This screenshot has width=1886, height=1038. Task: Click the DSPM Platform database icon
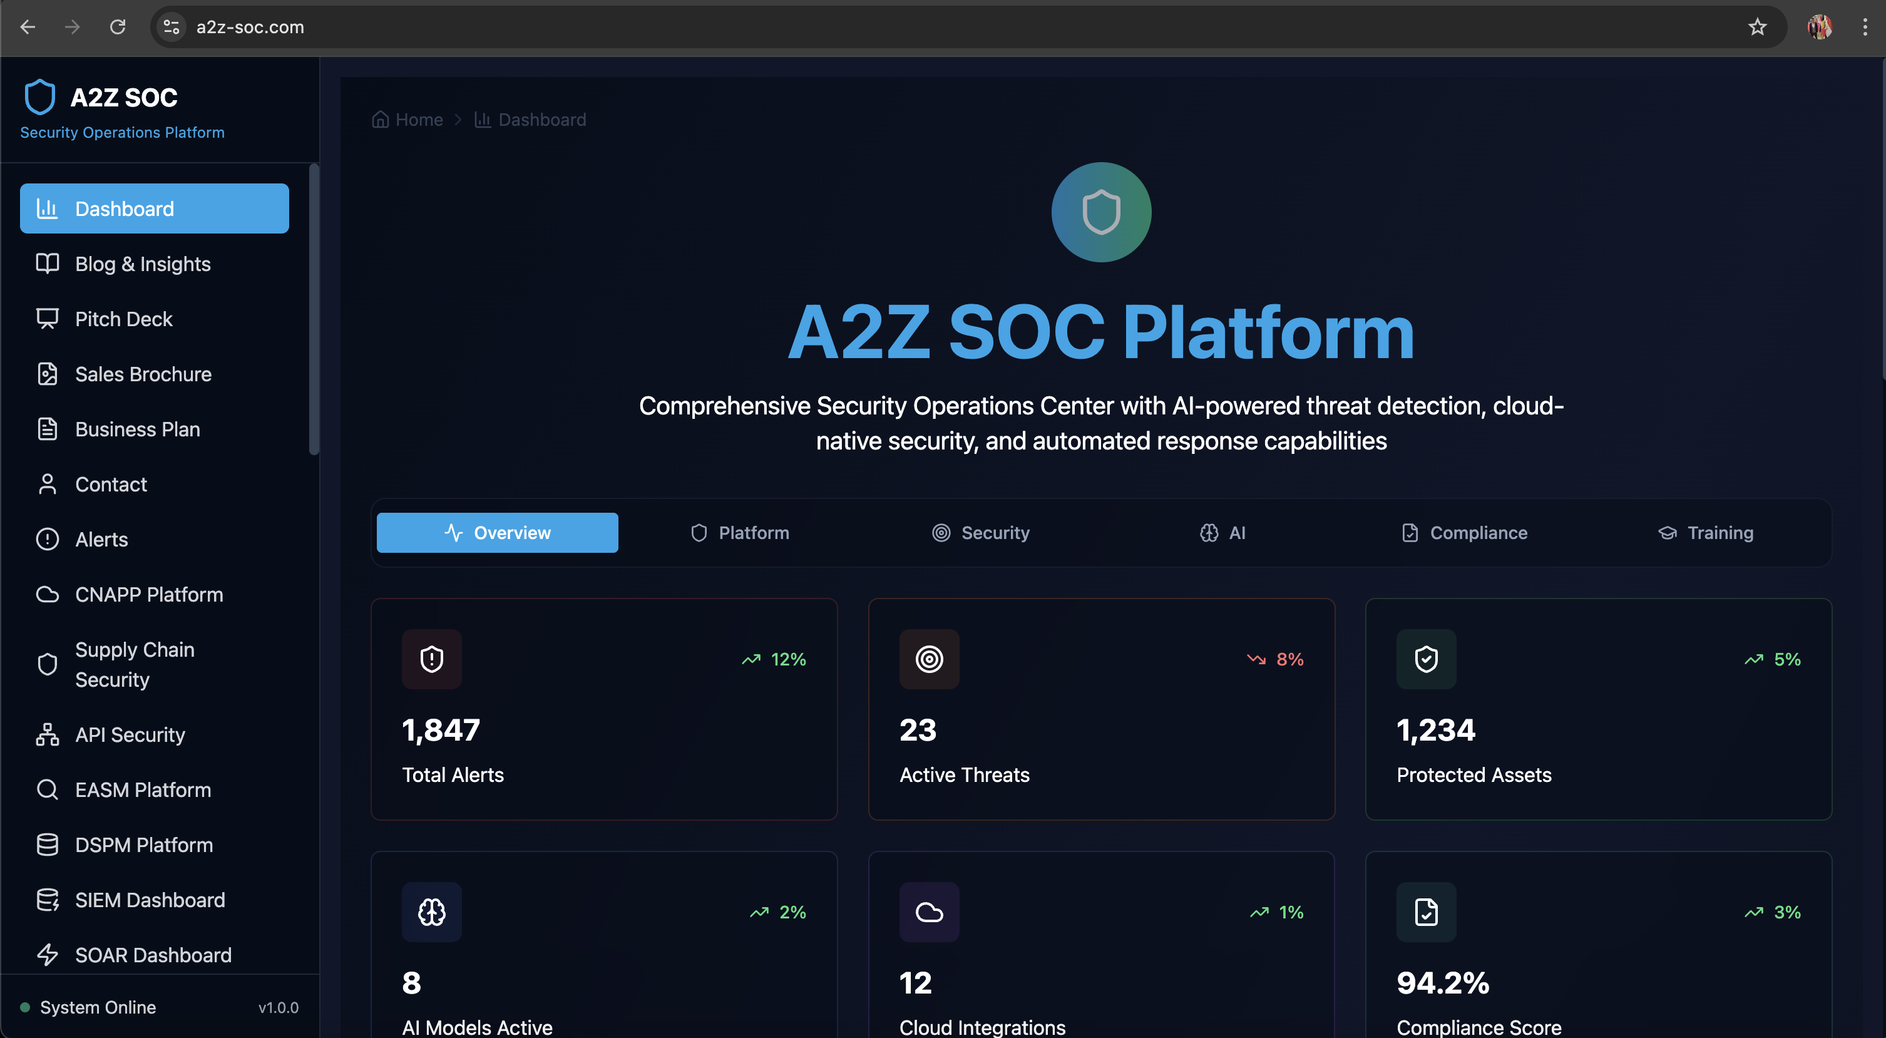click(x=48, y=845)
